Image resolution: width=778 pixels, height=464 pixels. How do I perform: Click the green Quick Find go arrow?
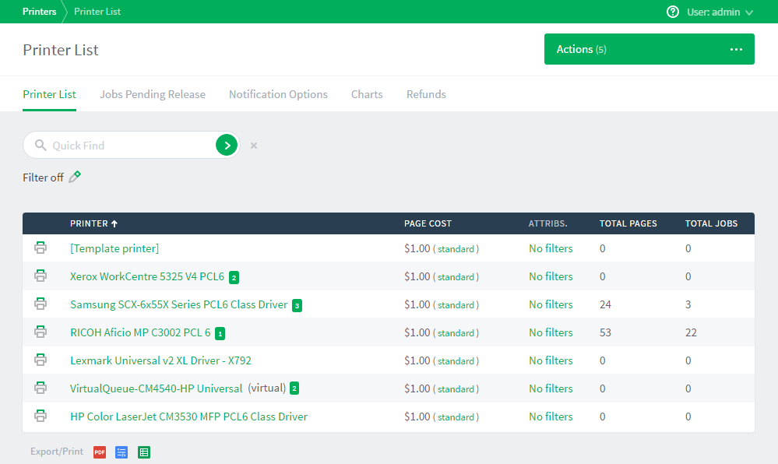227,145
